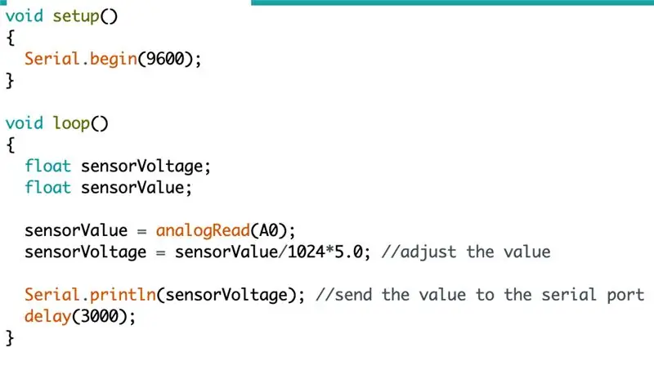Screen dimensions: 654x370
Task: Click the loop function name
Action: tap(71, 124)
